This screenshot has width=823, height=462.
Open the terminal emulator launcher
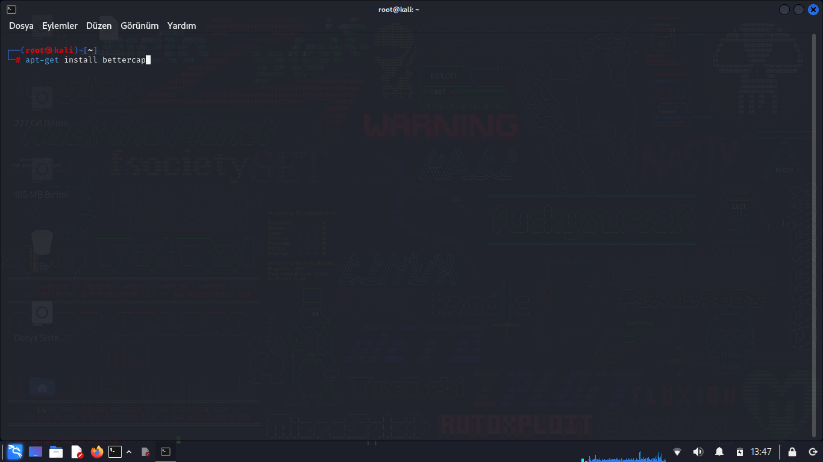coord(115,451)
